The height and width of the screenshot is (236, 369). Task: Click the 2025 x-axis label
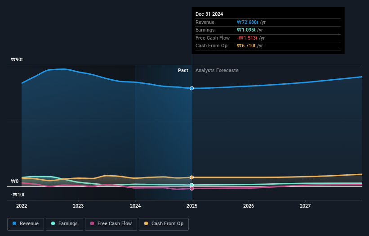coord(192,206)
